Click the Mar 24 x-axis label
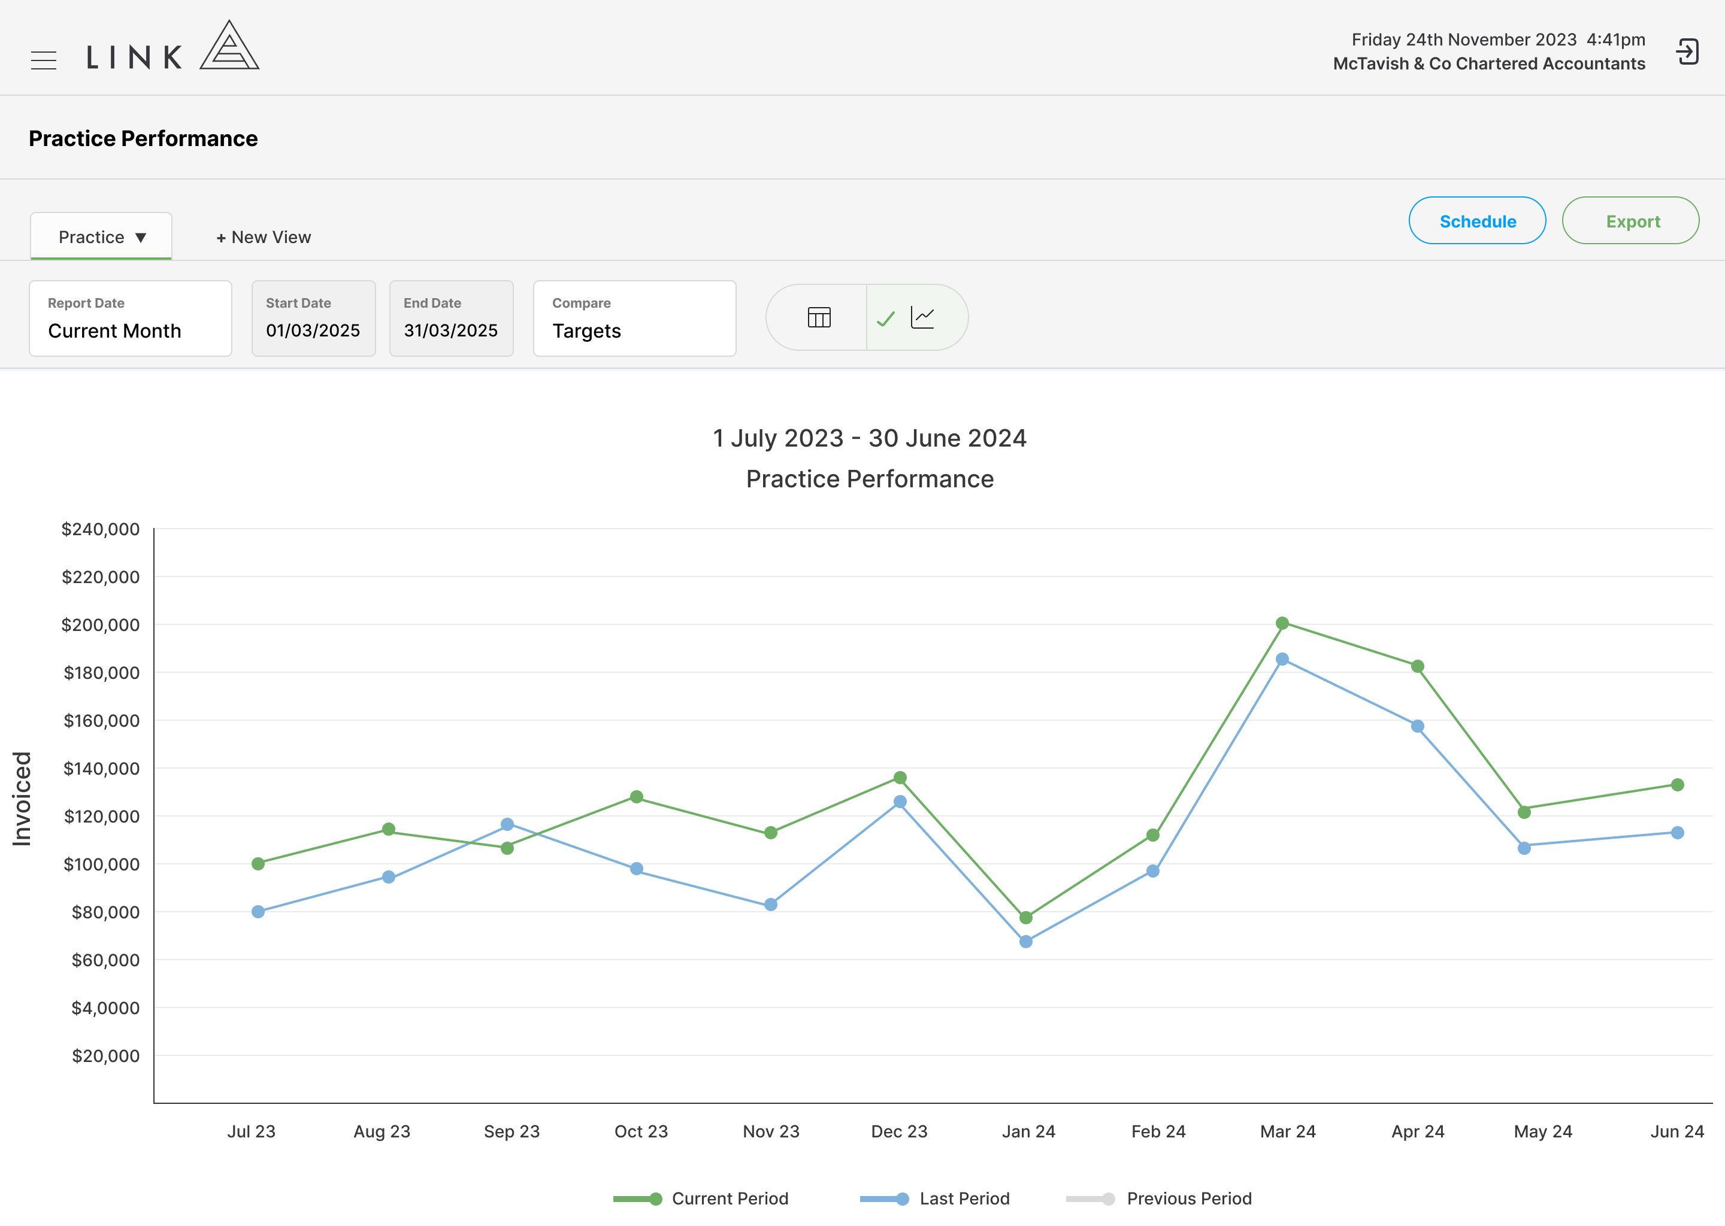Image resolution: width=1725 pixels, height=1226 pixels. coord(1288,1131)
